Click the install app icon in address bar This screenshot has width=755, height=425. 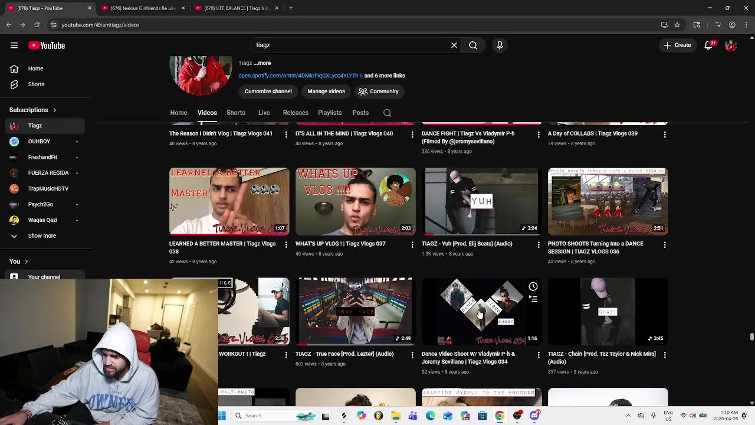point(664,25)
